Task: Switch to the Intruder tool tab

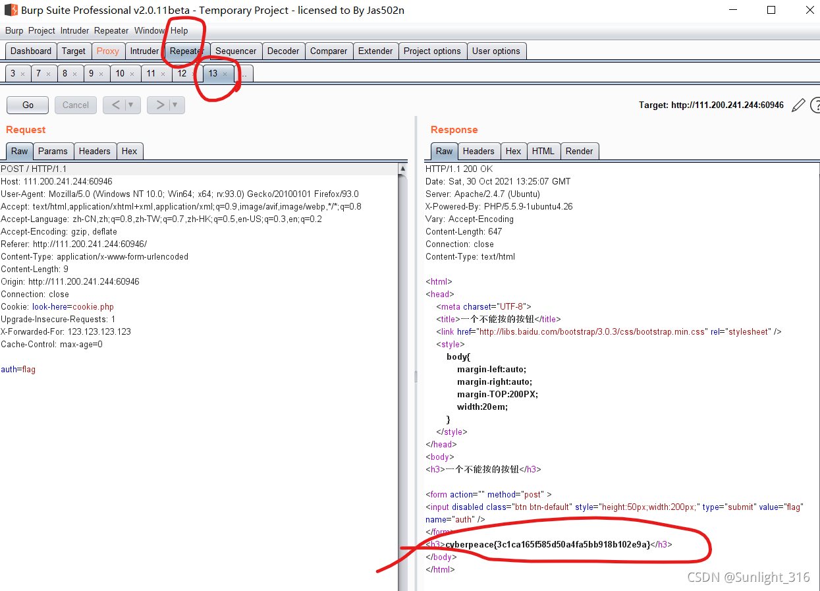Action: pos(144,51)
